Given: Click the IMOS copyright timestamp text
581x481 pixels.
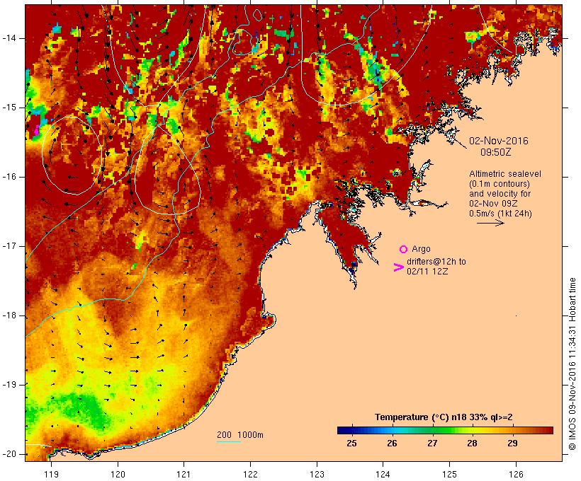Looking at the screenshot, I should (x=572, y=364).
